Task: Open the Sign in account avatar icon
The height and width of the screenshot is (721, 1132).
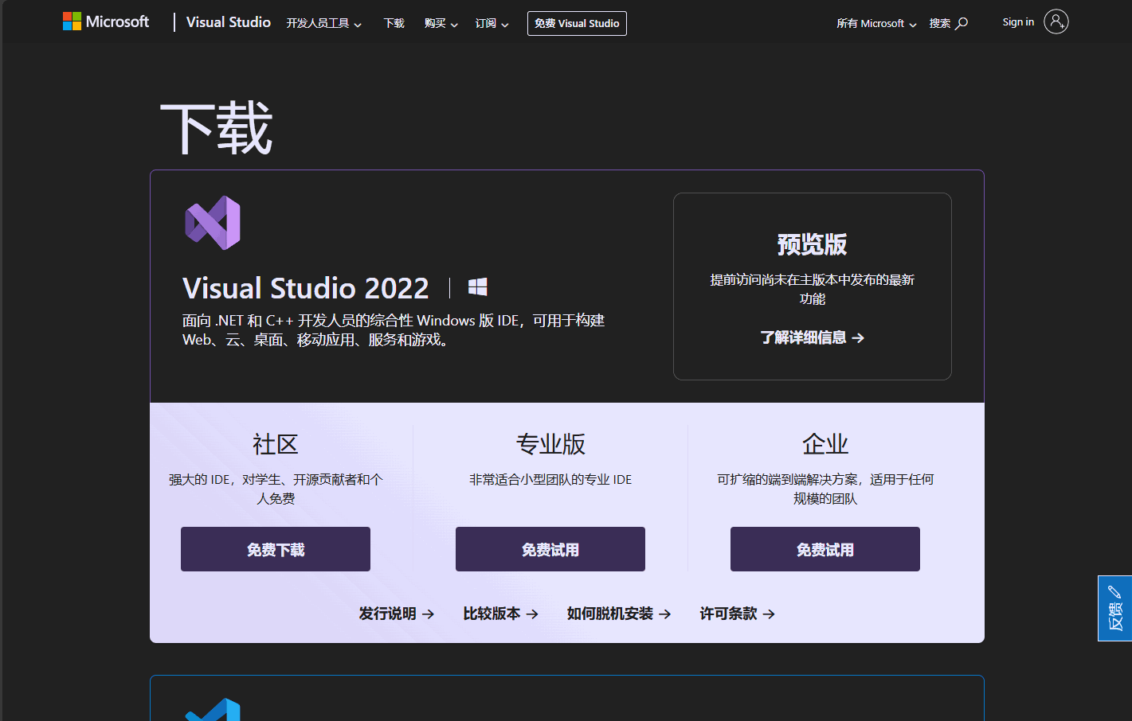Action: pyautogui.click(x=1056, y=21)
